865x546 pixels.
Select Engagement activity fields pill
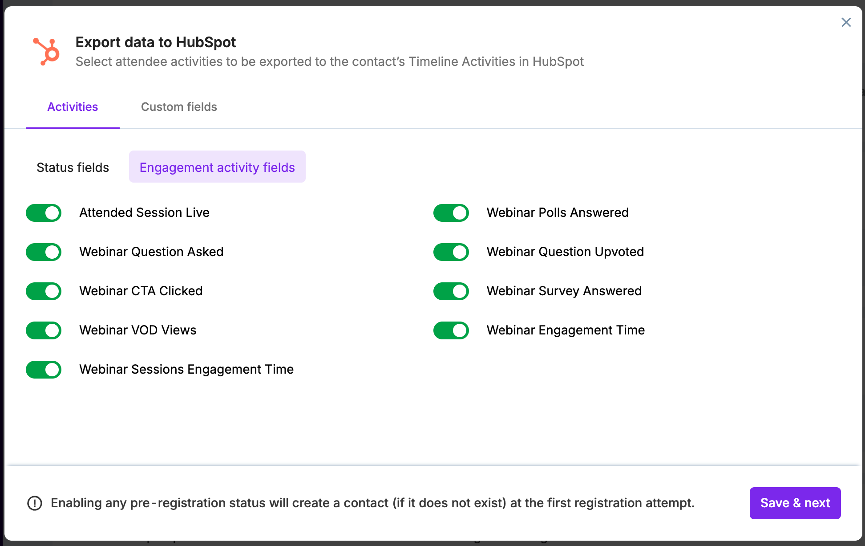217,167
